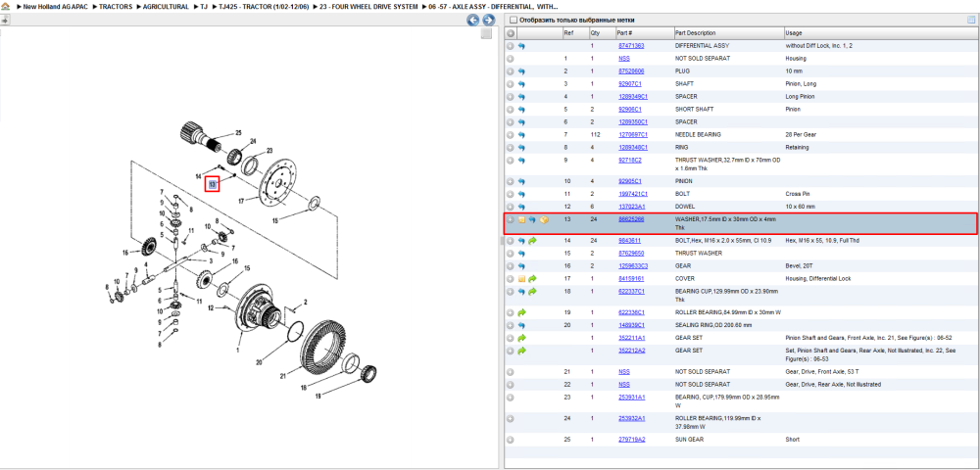Open 23 - FOUR WHEEL DRIVE SYSTEM breadcrumb

[368, 6]
